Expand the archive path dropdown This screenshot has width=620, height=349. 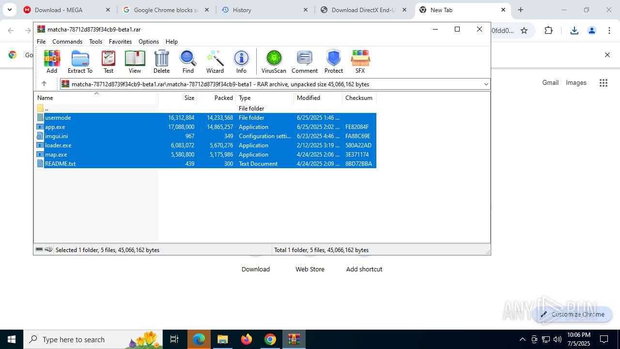pyautogui.click(x=486, y=84)
